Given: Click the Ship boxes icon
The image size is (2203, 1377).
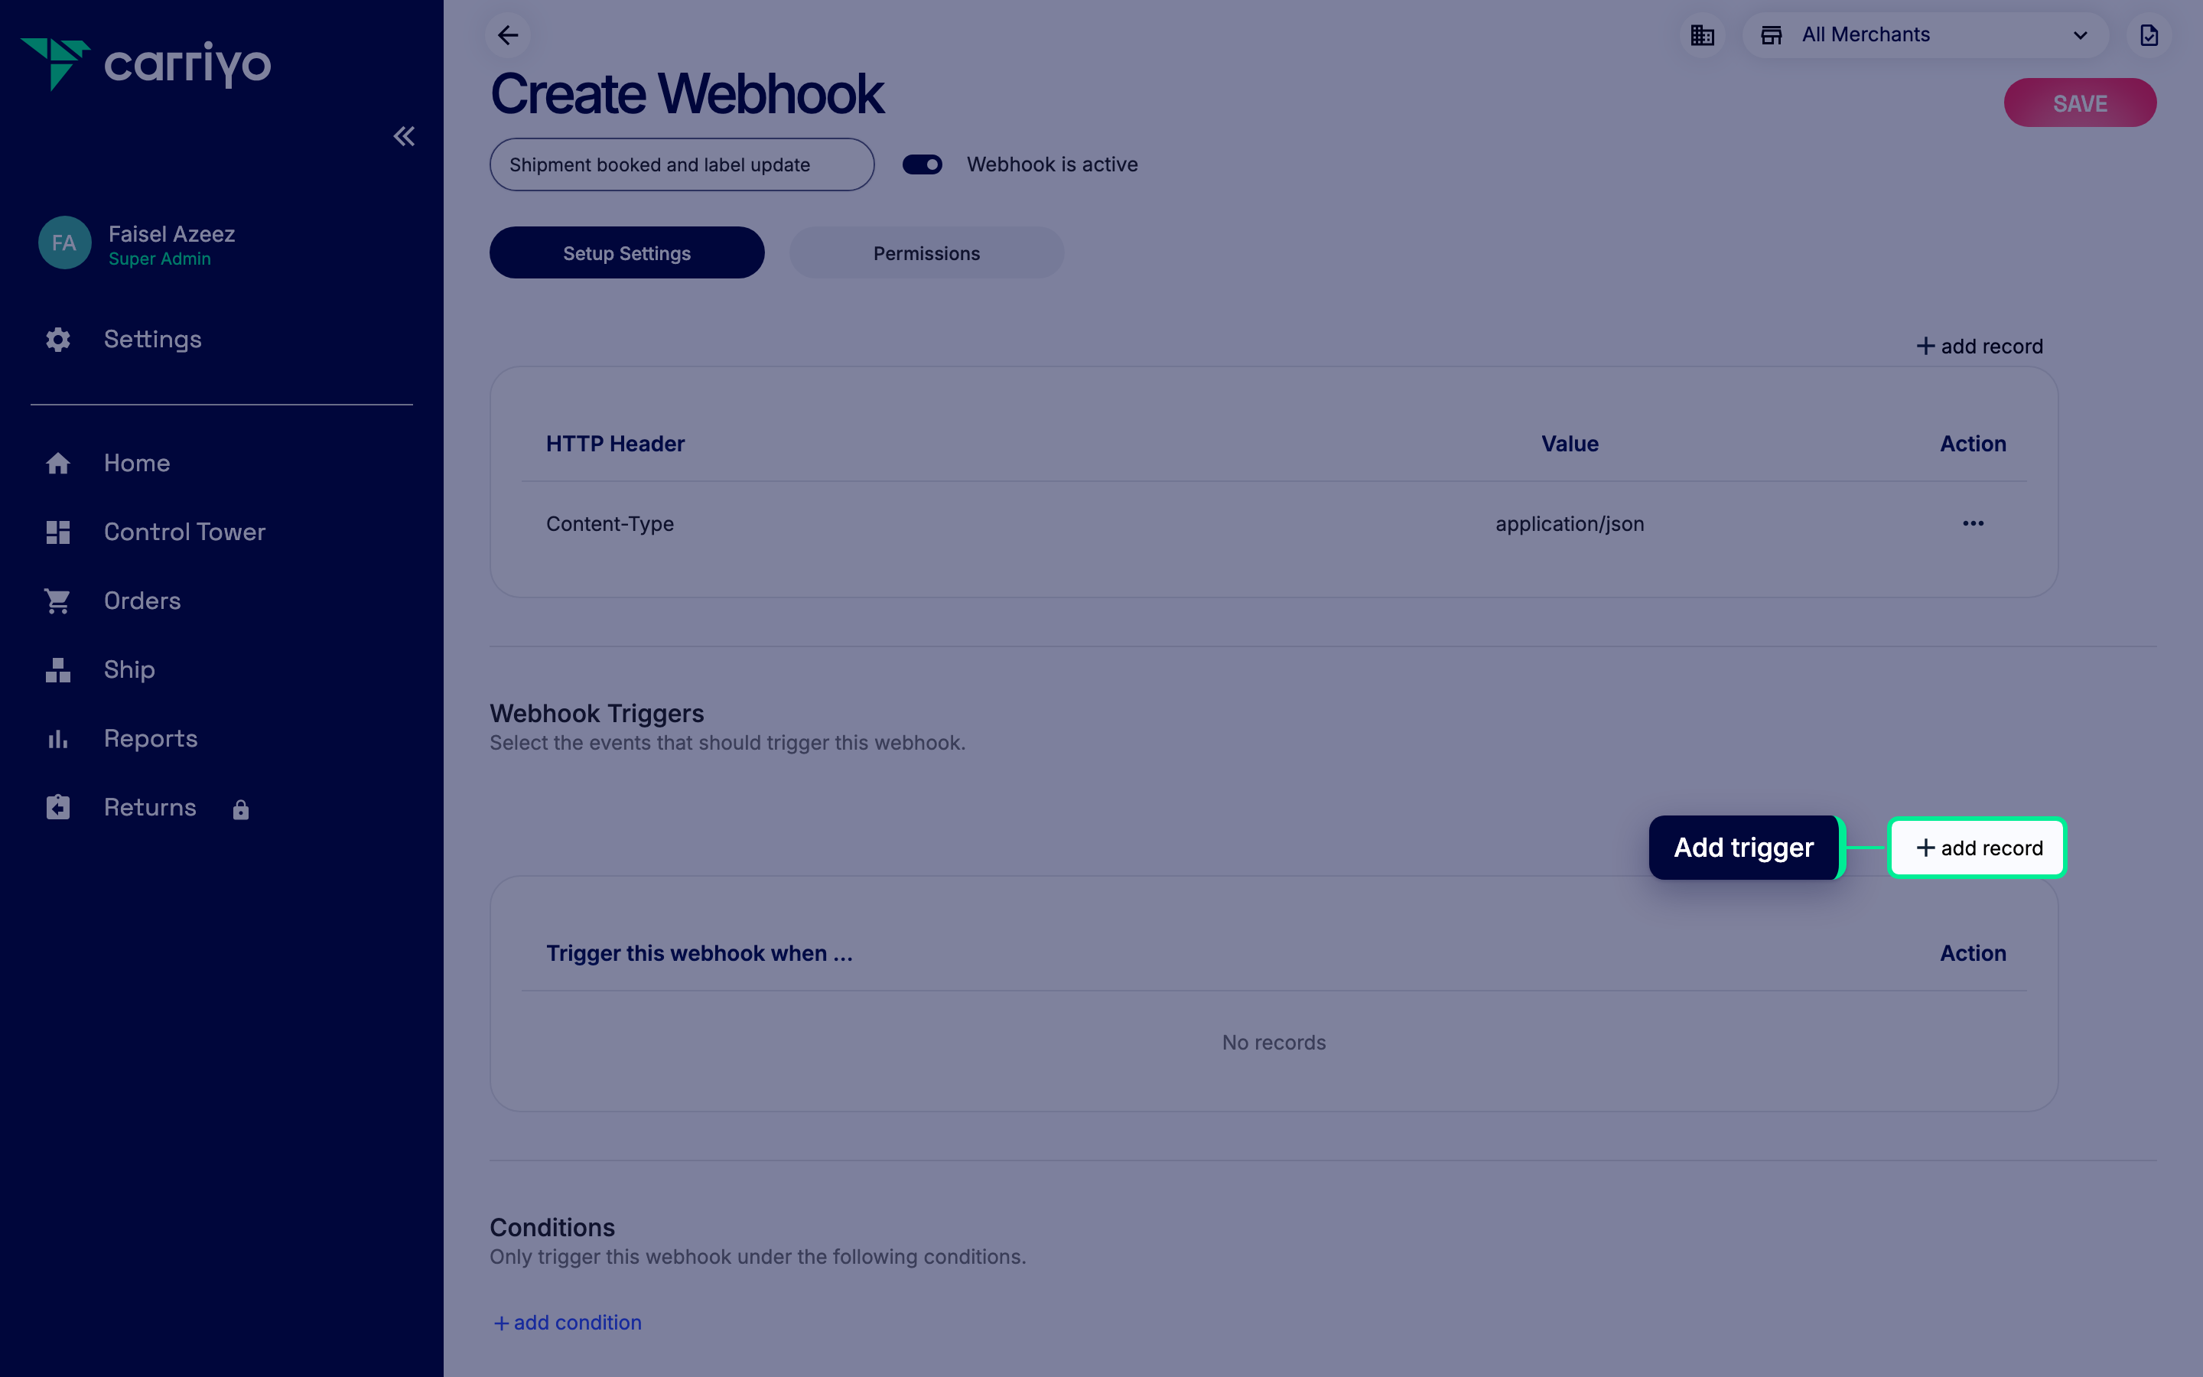Looking at the screenshot, I should [58, 670].
